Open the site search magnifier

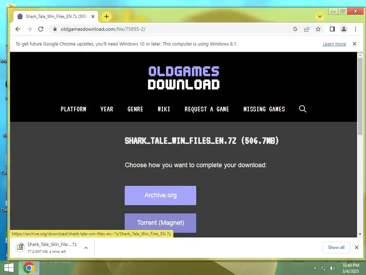[303, 109]
